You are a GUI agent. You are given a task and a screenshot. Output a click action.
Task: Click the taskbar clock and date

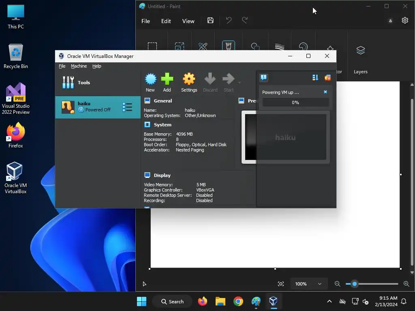[386, 301]
